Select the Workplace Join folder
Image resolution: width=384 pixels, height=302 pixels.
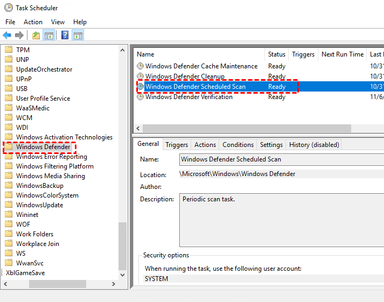pos(38,243)
